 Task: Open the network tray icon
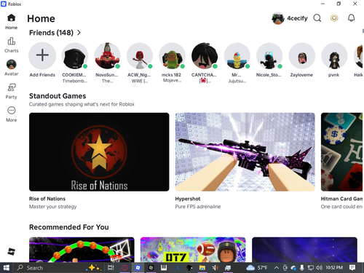point(310,268)
